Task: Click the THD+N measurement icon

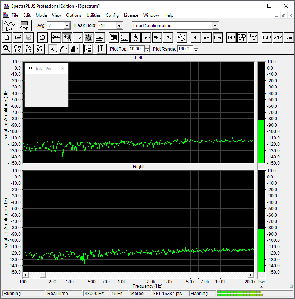Action: (242, 37)
